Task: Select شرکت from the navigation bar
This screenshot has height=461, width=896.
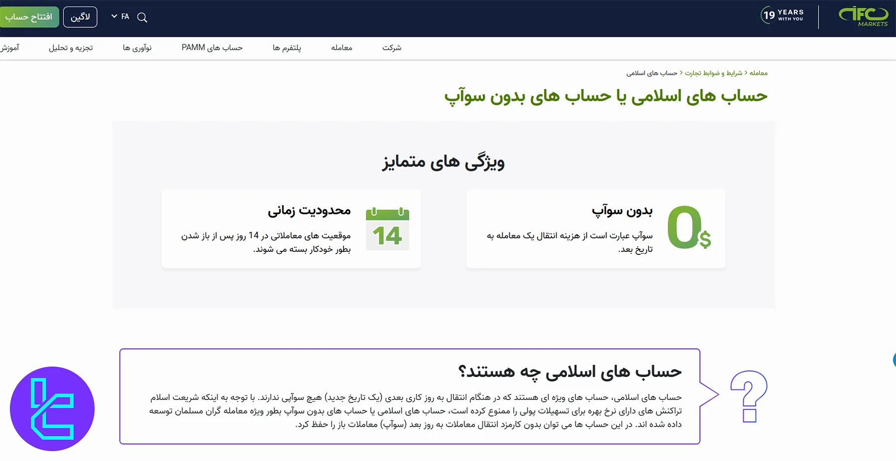Action: [391, 48]
